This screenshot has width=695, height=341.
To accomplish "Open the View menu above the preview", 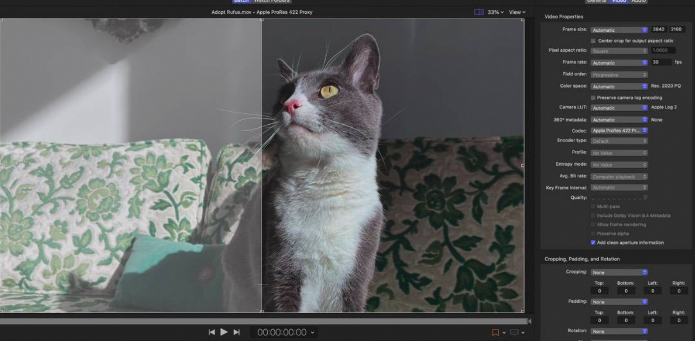I will pyautogui.click(x=517, y=12).
